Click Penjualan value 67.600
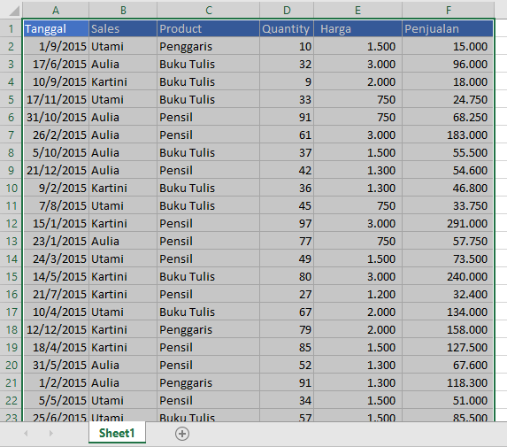Image resolution: width=507 pixels, height=447 pixels. [448, 366]
